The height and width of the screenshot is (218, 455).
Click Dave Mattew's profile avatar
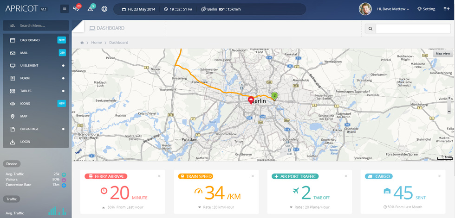[x=365, y=9]
